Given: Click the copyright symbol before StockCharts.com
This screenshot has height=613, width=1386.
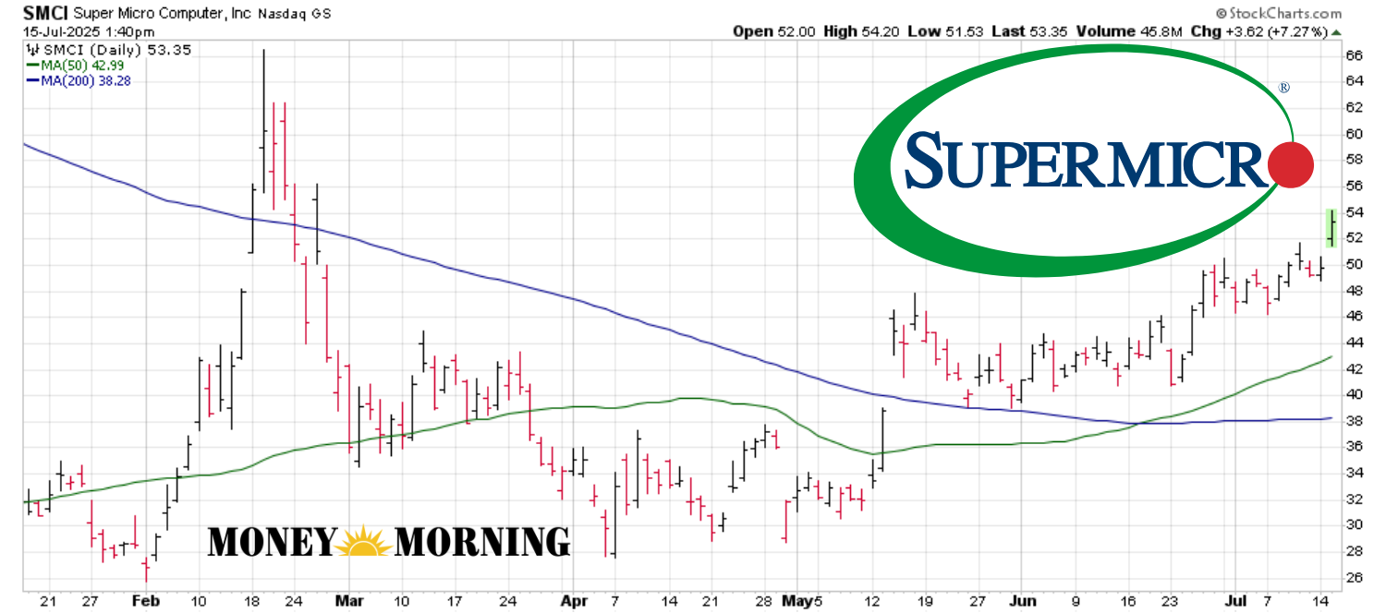Looking at the screenshot, I should point(1221,14).
